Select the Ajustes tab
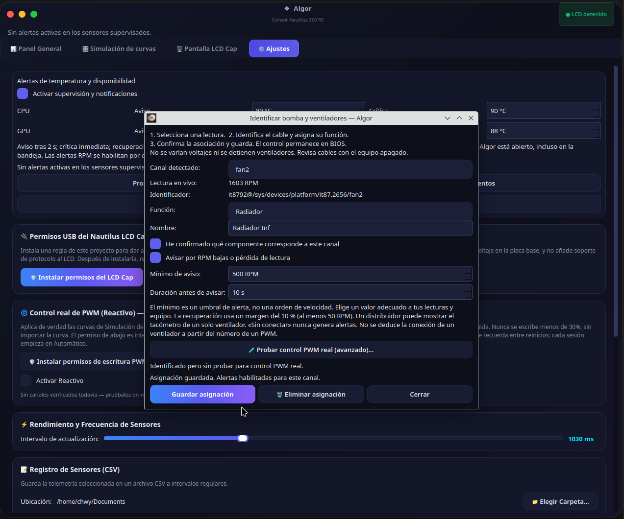This screenshot has width=624, height=519. point(274,48)
